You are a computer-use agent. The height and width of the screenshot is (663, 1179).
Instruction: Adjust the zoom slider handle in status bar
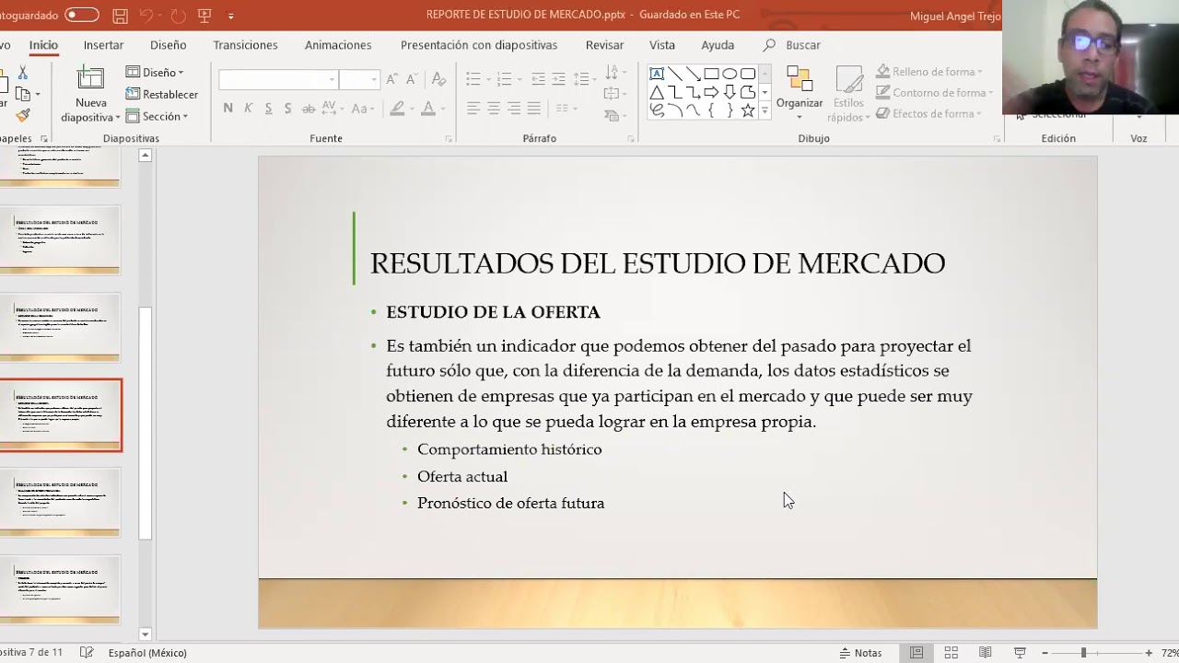click(x=1084, y=653)
